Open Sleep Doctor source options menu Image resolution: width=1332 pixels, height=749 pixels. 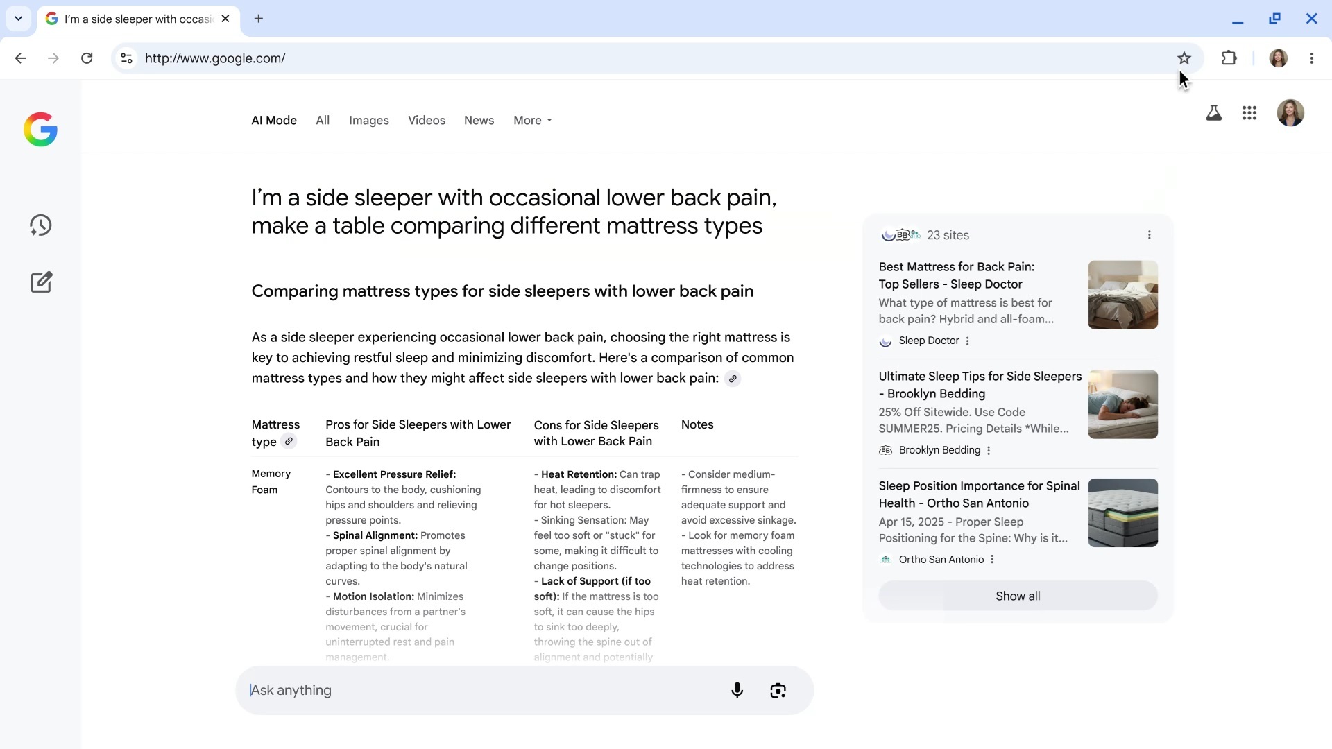pyautogui.click(x=967, y=341)
